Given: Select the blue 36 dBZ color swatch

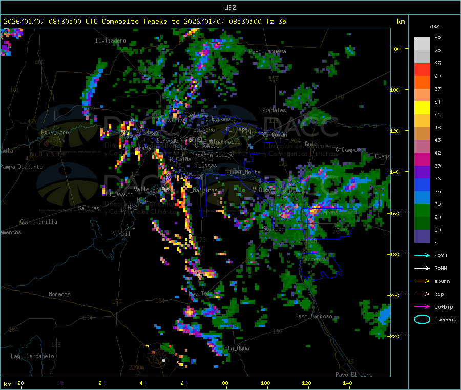Looking at the screenshot, I should 422,184.
